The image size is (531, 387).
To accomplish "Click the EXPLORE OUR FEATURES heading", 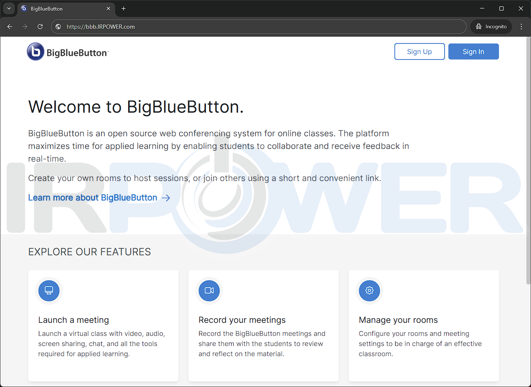I will tap(89, 252).
